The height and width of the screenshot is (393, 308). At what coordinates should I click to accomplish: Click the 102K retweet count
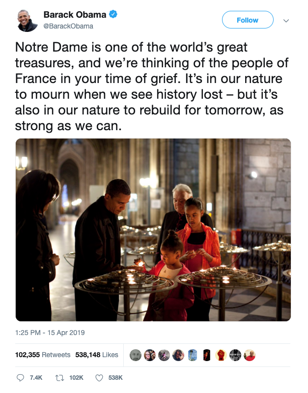[76, 378]
